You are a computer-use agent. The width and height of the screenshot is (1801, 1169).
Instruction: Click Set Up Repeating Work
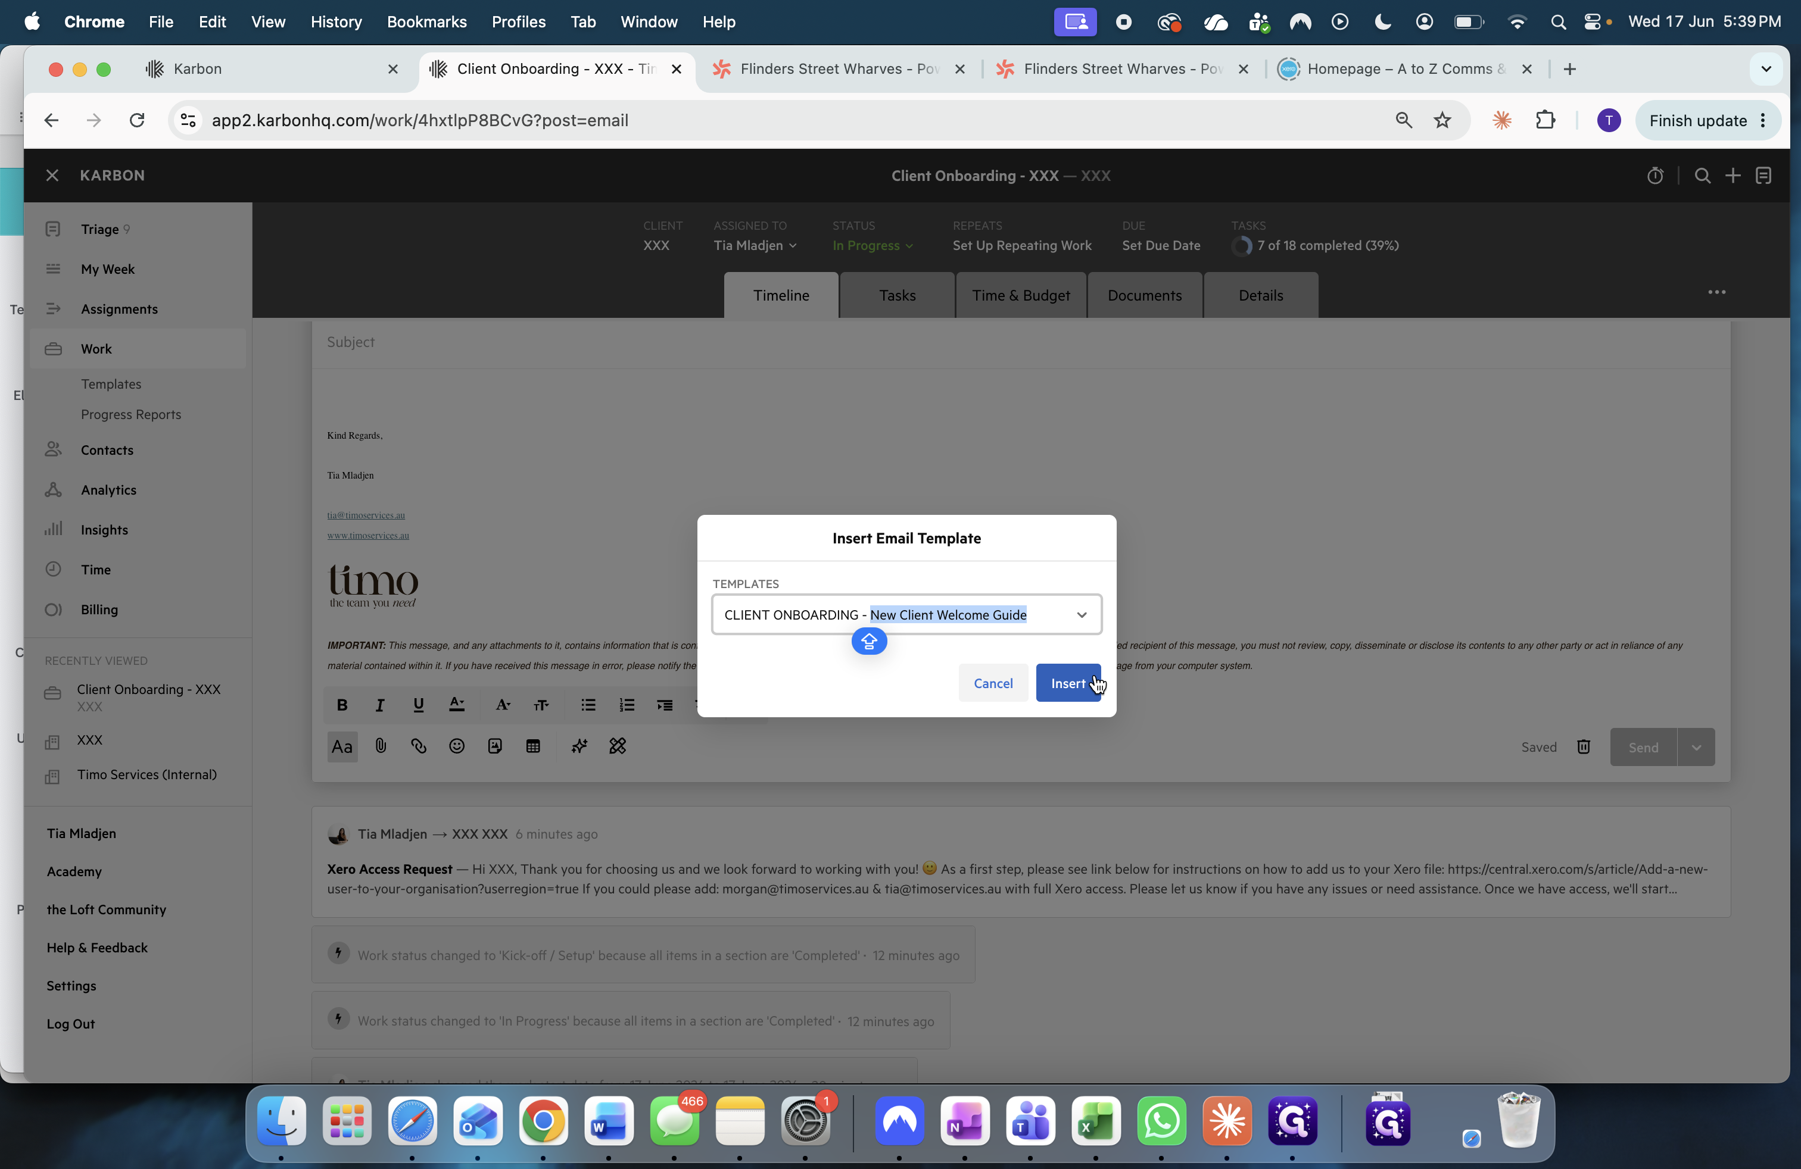(1021, 245)
